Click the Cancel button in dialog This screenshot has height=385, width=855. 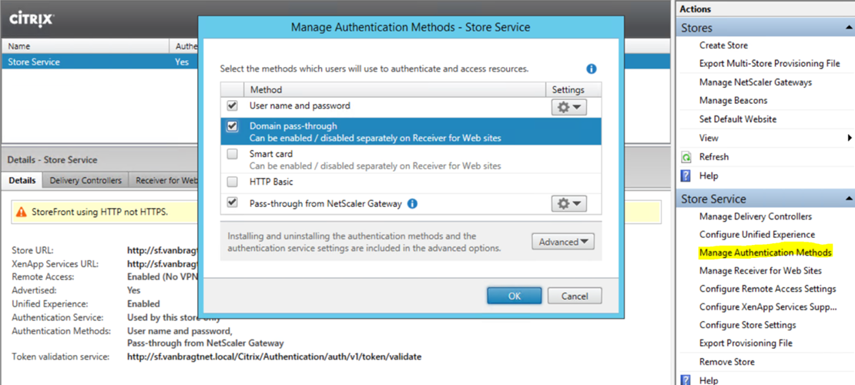pyautogui.click(x=575, y=296)
